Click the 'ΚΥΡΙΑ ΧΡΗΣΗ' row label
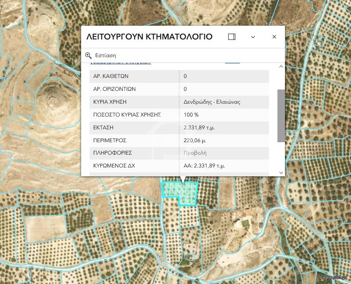351x284 pixels. click(110, 102)
